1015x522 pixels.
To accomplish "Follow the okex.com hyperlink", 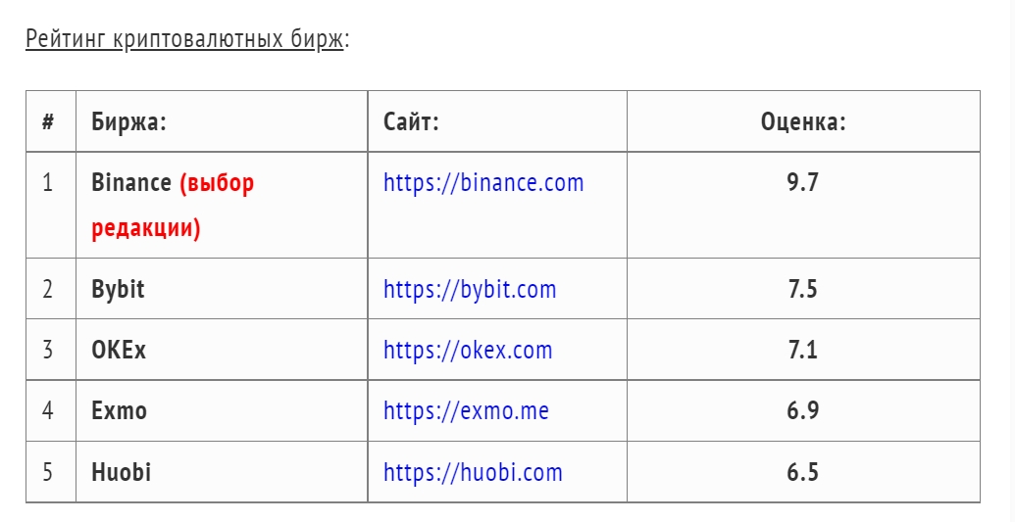I will coord(468,350).
